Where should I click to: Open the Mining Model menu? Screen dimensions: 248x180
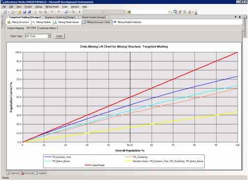click(52, 7)
